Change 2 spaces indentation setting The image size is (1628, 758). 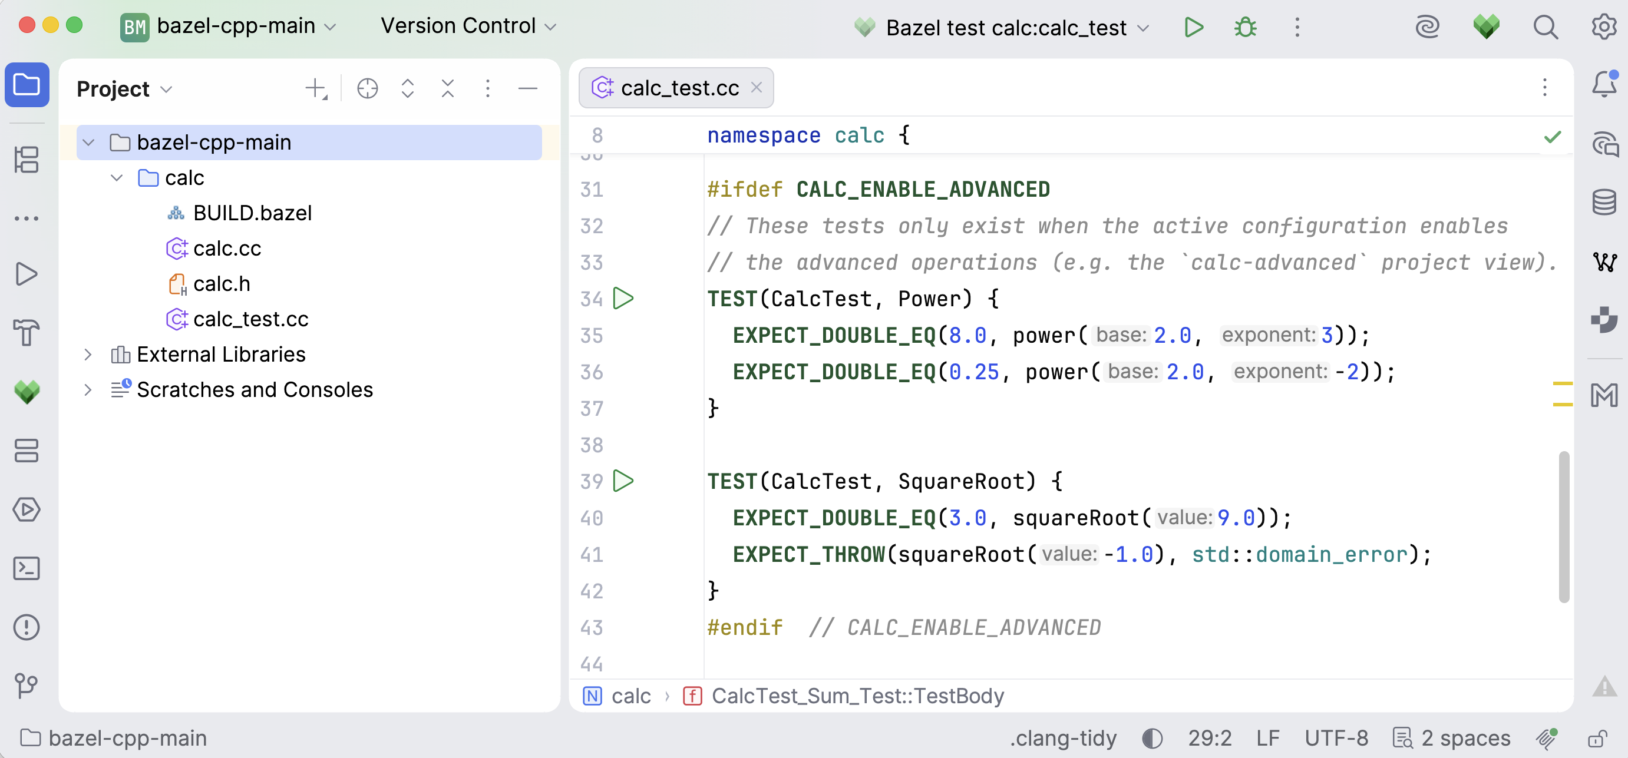click(x=1452, y=738)
